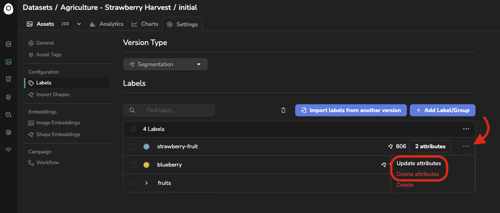Open the database icon in left sidebar

(8, 44)
